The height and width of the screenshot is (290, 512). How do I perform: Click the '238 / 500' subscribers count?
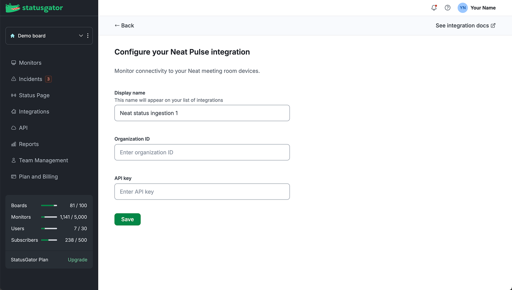pos(76,240)
